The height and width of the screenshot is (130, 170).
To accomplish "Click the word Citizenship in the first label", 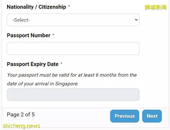I will pyautogui.click(x=52, y=7).
